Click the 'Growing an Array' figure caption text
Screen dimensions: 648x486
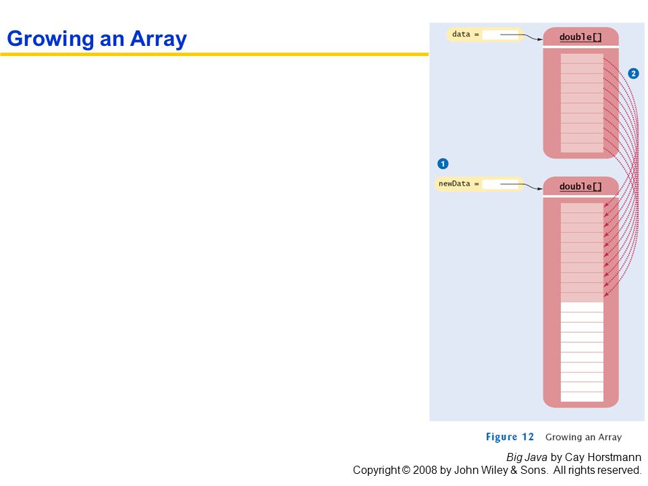tap(583, 437)
